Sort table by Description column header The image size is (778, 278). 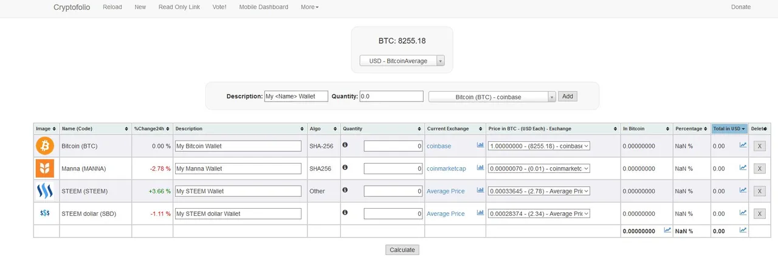[x=240, y=128]
